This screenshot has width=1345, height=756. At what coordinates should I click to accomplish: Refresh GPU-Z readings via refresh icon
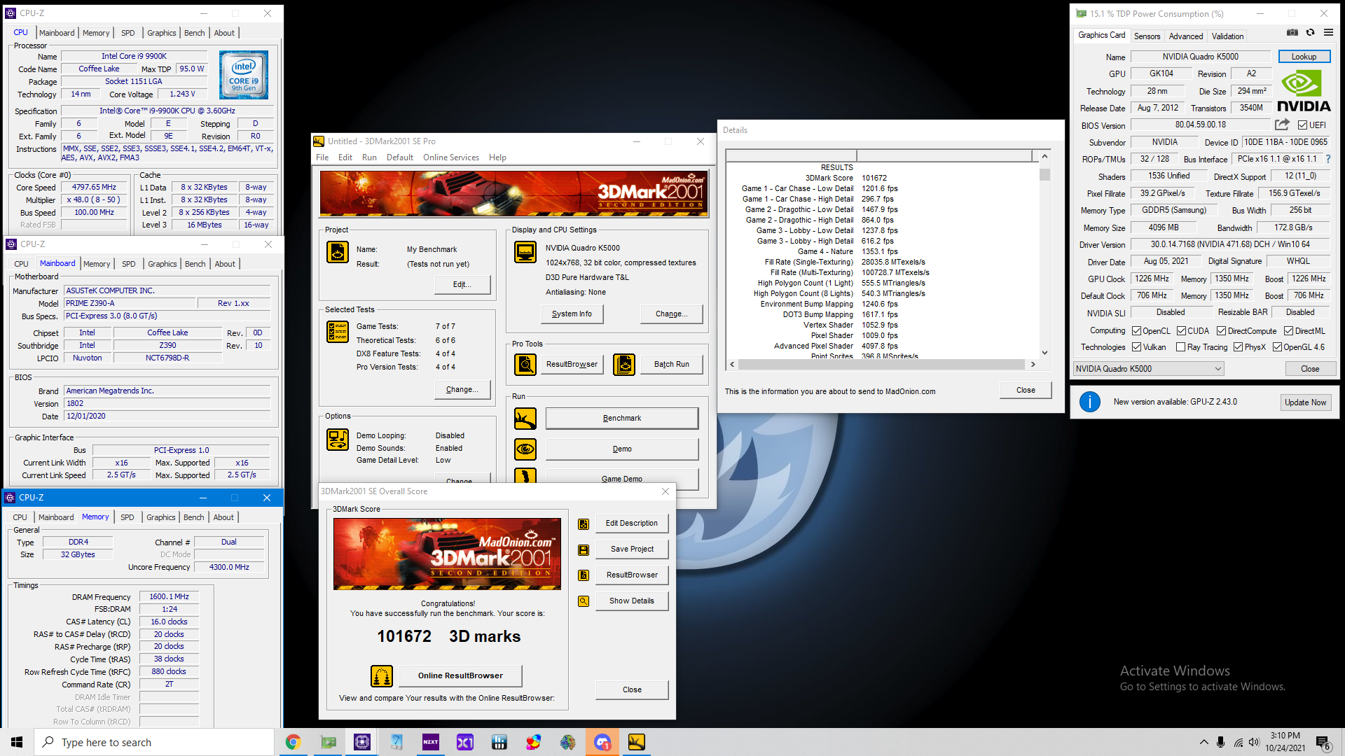pos(1310,32)
